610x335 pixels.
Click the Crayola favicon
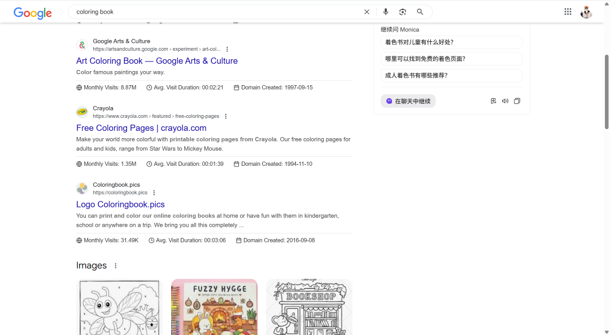pyautogui.click(x=82, y=112)
